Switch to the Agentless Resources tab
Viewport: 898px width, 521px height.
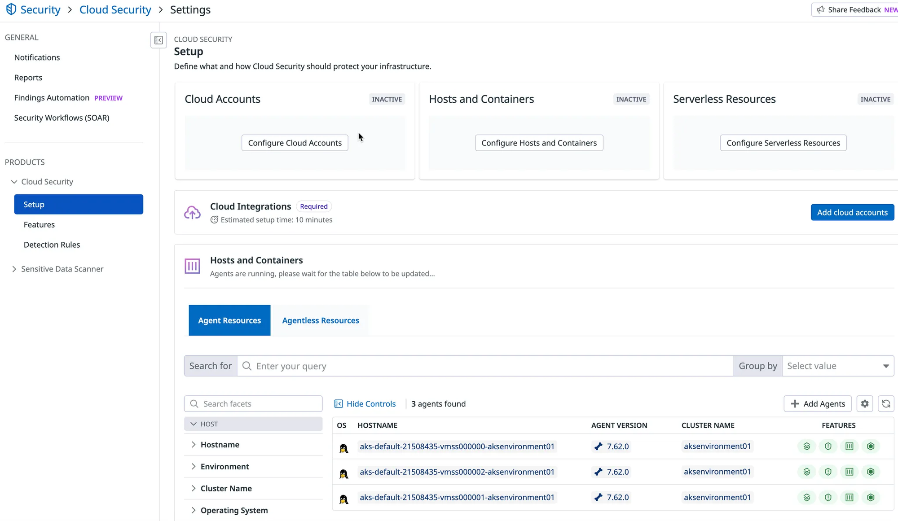pos(321,320)
